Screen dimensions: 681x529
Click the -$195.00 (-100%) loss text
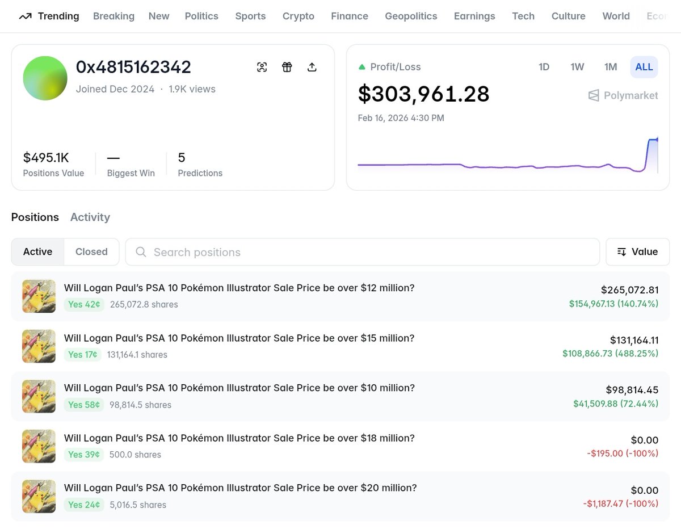coord(623,454)
